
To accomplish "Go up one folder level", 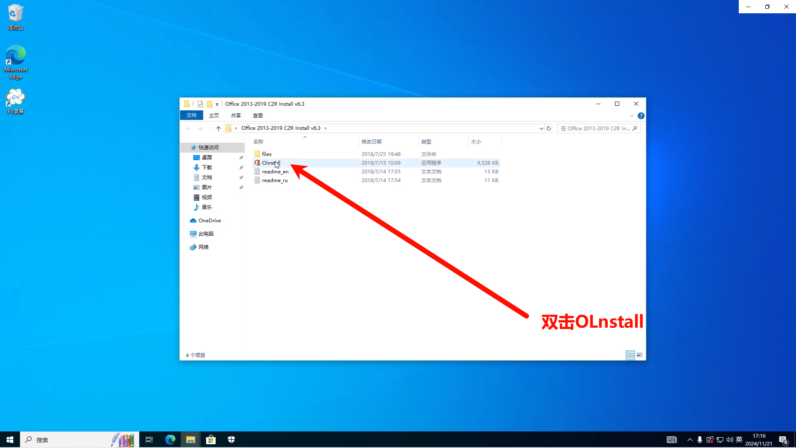I will coord(218,128).
